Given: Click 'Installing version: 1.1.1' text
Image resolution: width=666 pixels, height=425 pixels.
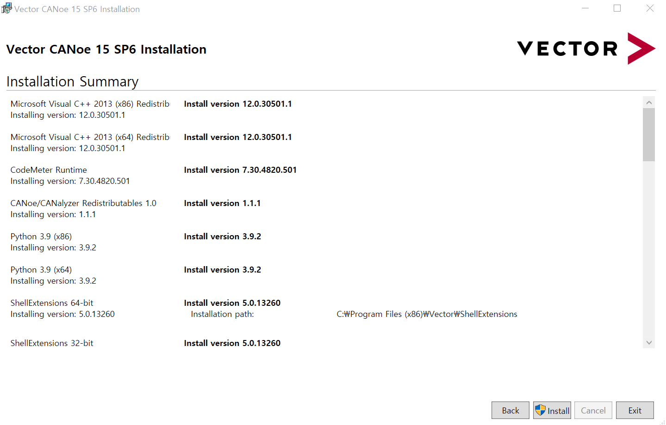Looking at the screenshot, I should [x=53, y=214].
